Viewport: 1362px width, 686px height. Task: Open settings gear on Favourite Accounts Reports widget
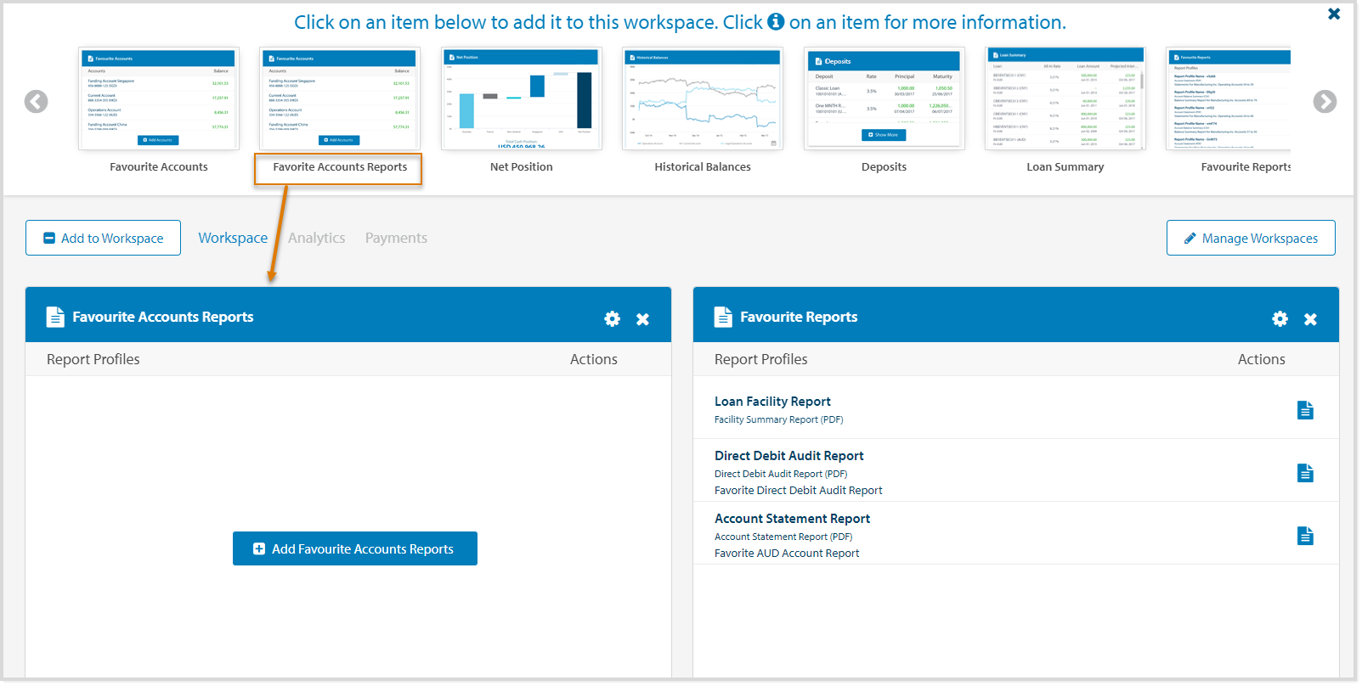[612, 319]
